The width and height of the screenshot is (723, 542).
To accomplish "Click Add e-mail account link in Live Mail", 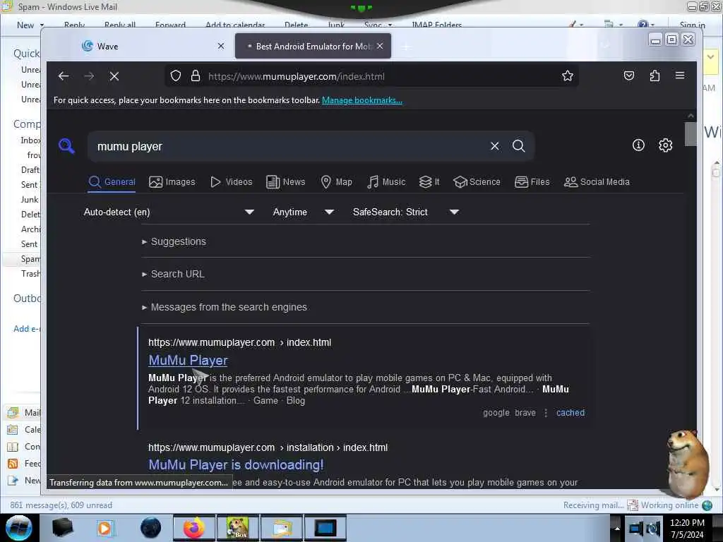I will pyautogui.click(x=27, y=329).
